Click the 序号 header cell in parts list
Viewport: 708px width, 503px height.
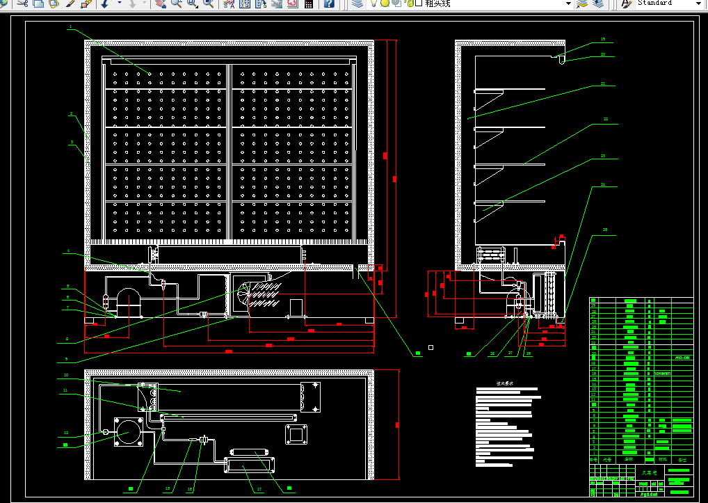pos(594,460)
